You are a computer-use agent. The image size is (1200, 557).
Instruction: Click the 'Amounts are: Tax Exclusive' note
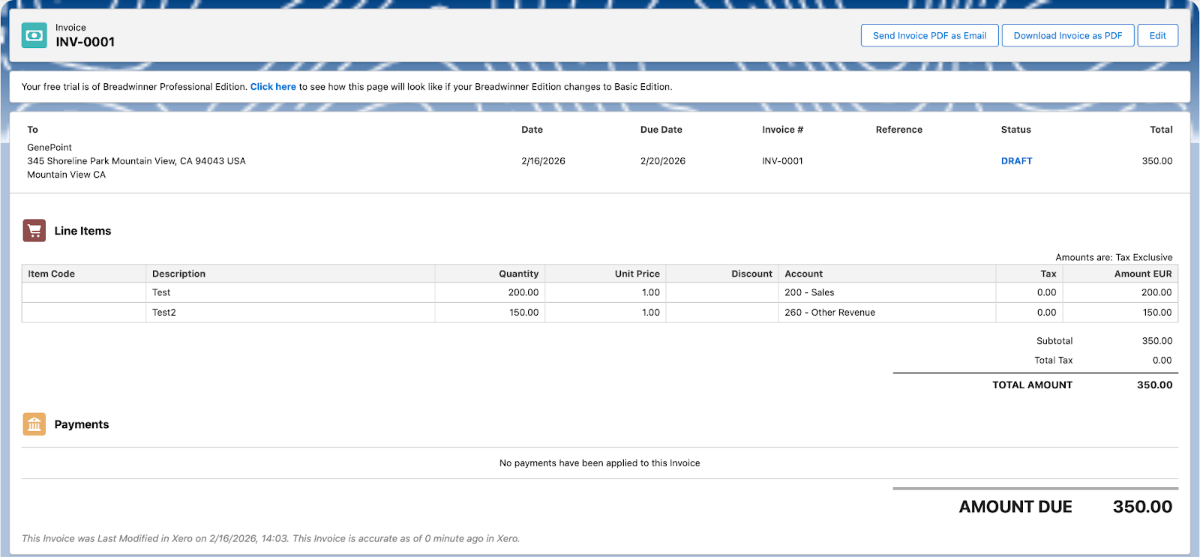pyautogui.click(x=1114, y=257)
